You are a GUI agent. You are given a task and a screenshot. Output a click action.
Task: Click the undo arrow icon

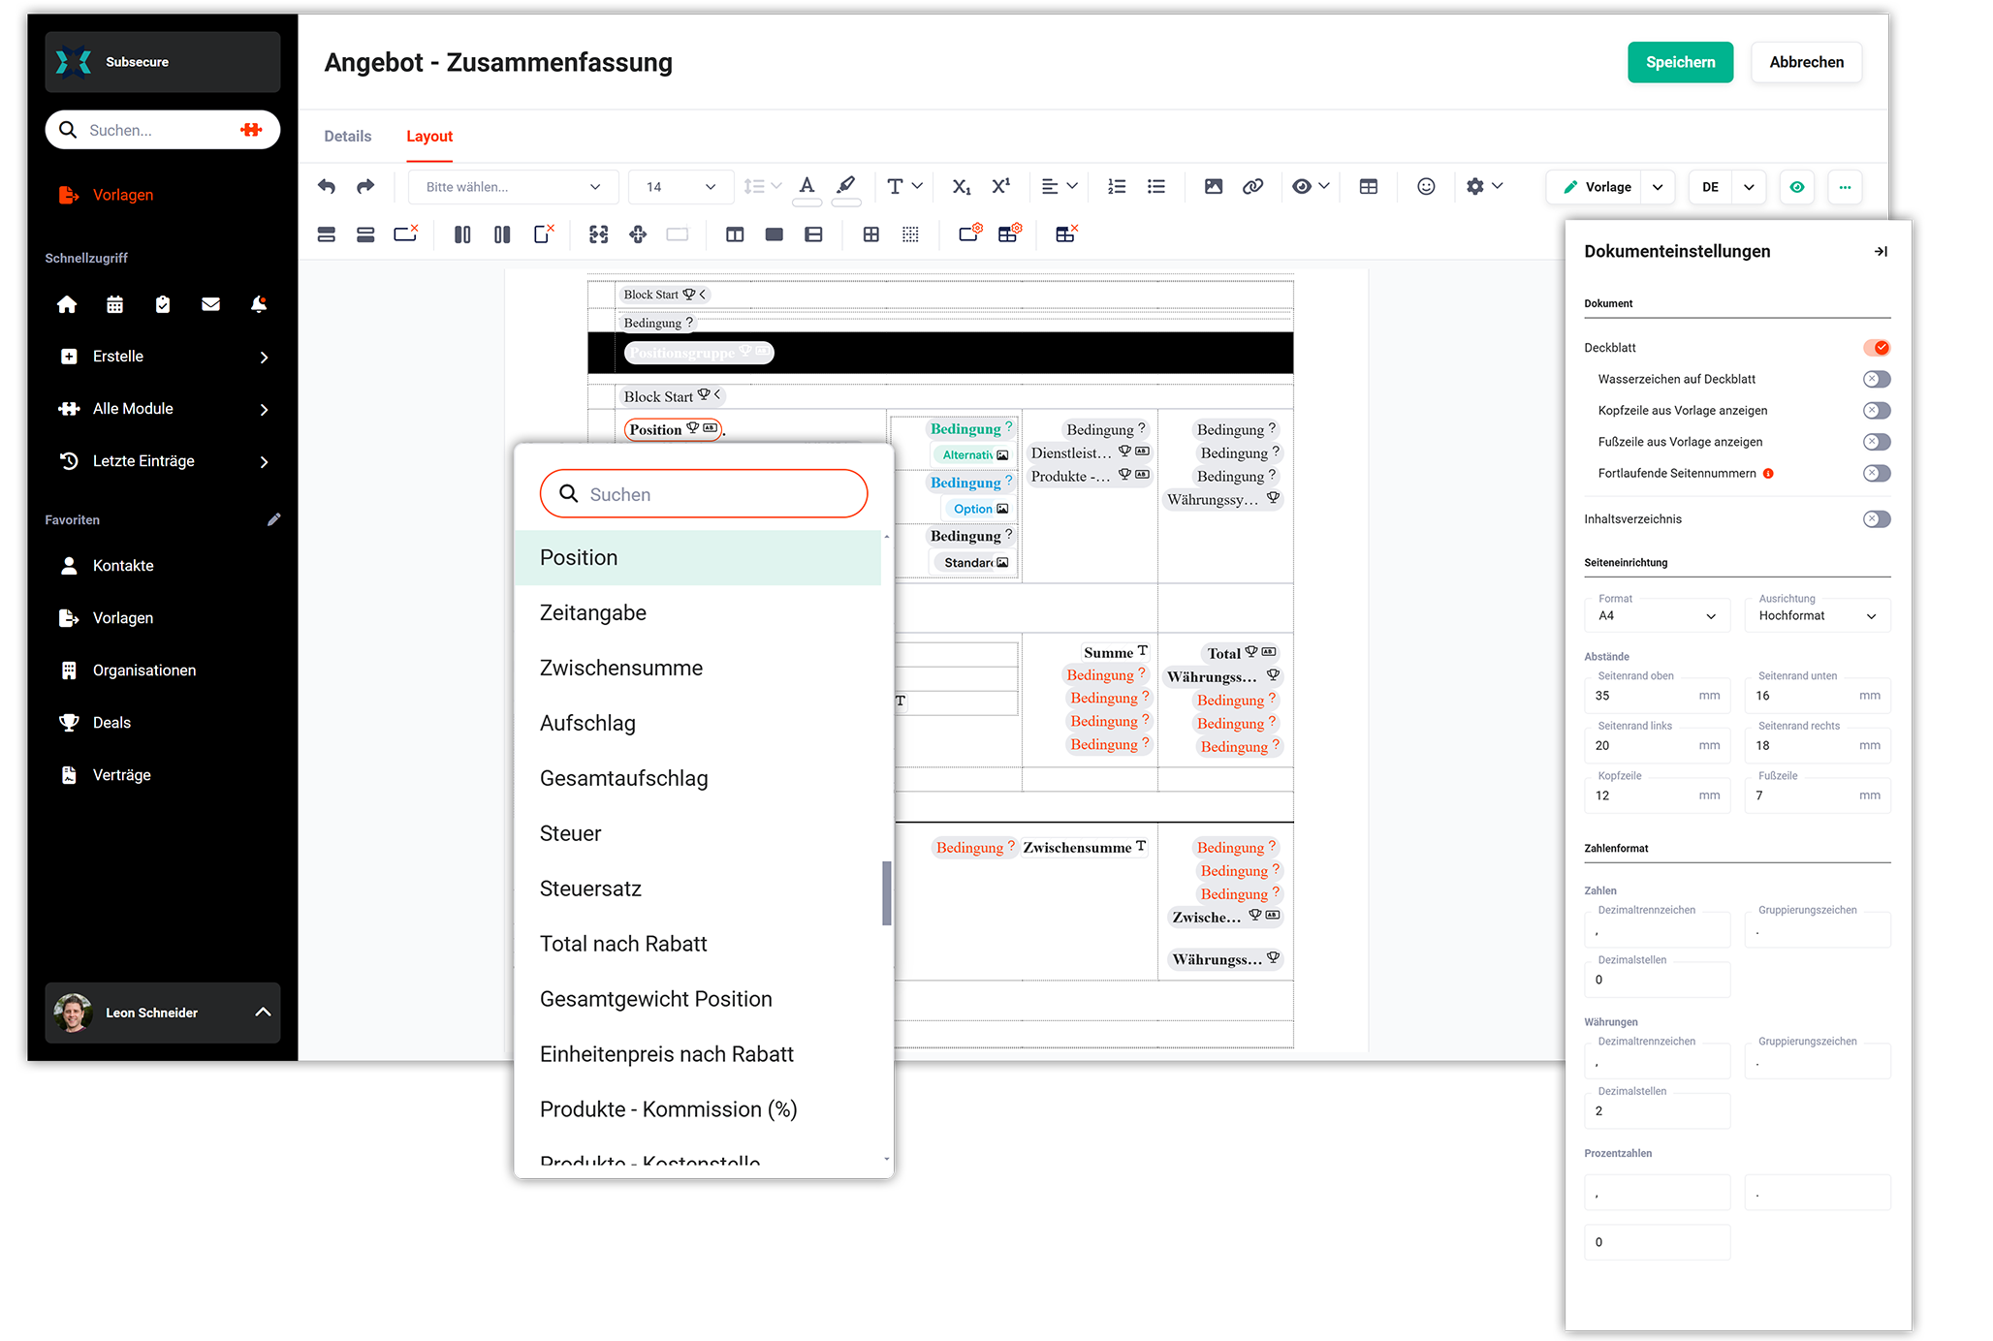pyautogui.click(x=327, y=186)
